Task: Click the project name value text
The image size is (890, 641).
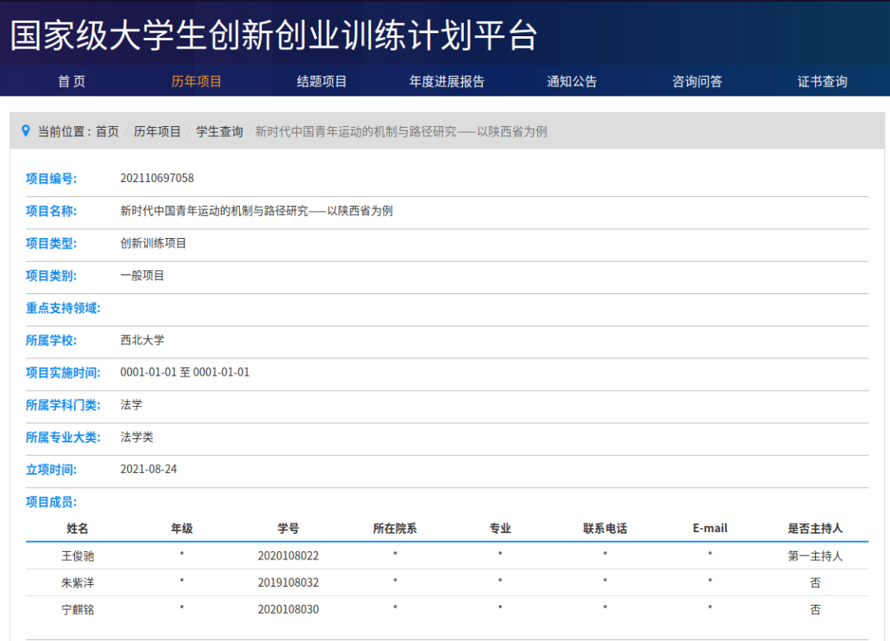Action: pos(256,211)
